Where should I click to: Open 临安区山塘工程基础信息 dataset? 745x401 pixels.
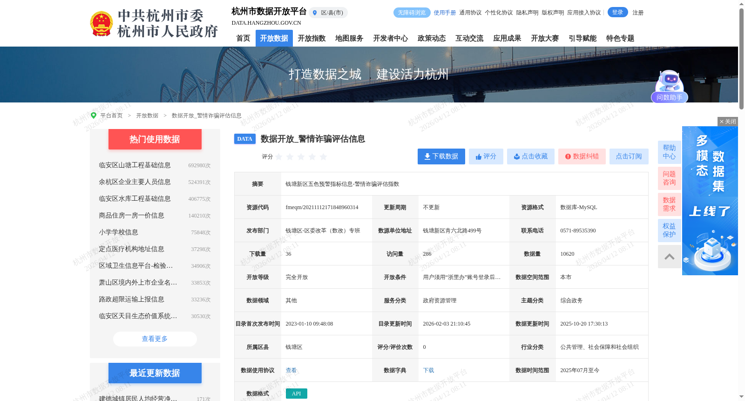(x=135, y=165)
